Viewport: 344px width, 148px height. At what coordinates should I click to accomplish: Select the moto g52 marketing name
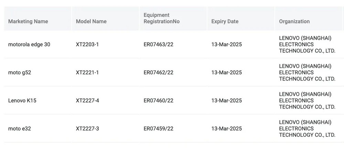coord(20,73)
